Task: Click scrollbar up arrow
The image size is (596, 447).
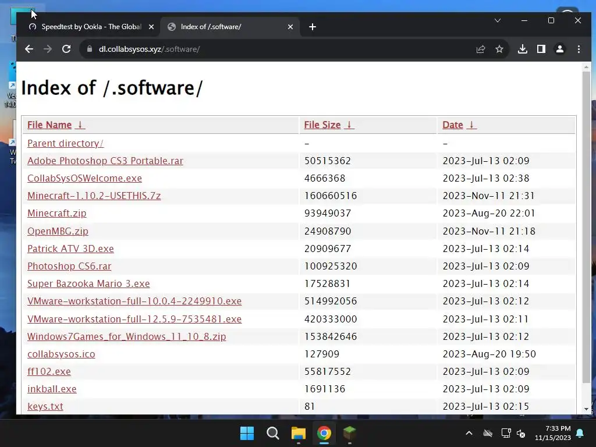Action: click(586, 67)
